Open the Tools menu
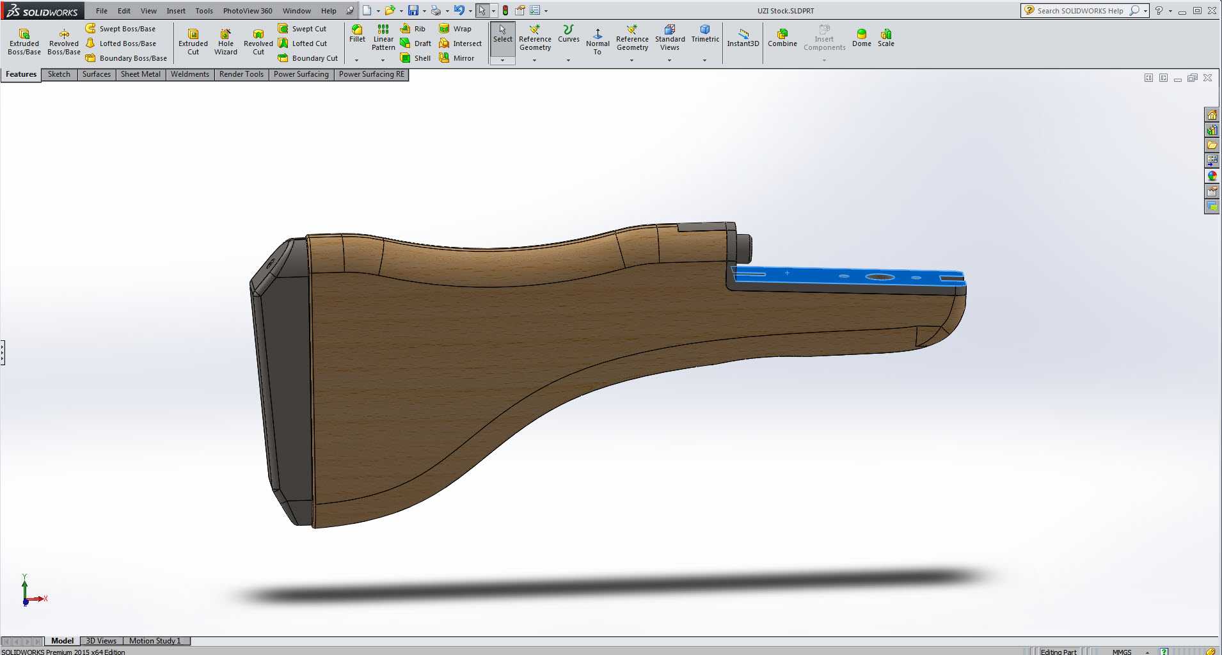This screenshot has width=1222, height=655. coord(204,11)
